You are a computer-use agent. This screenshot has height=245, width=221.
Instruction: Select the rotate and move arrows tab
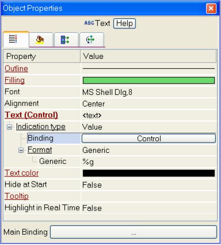pos(92,40)
